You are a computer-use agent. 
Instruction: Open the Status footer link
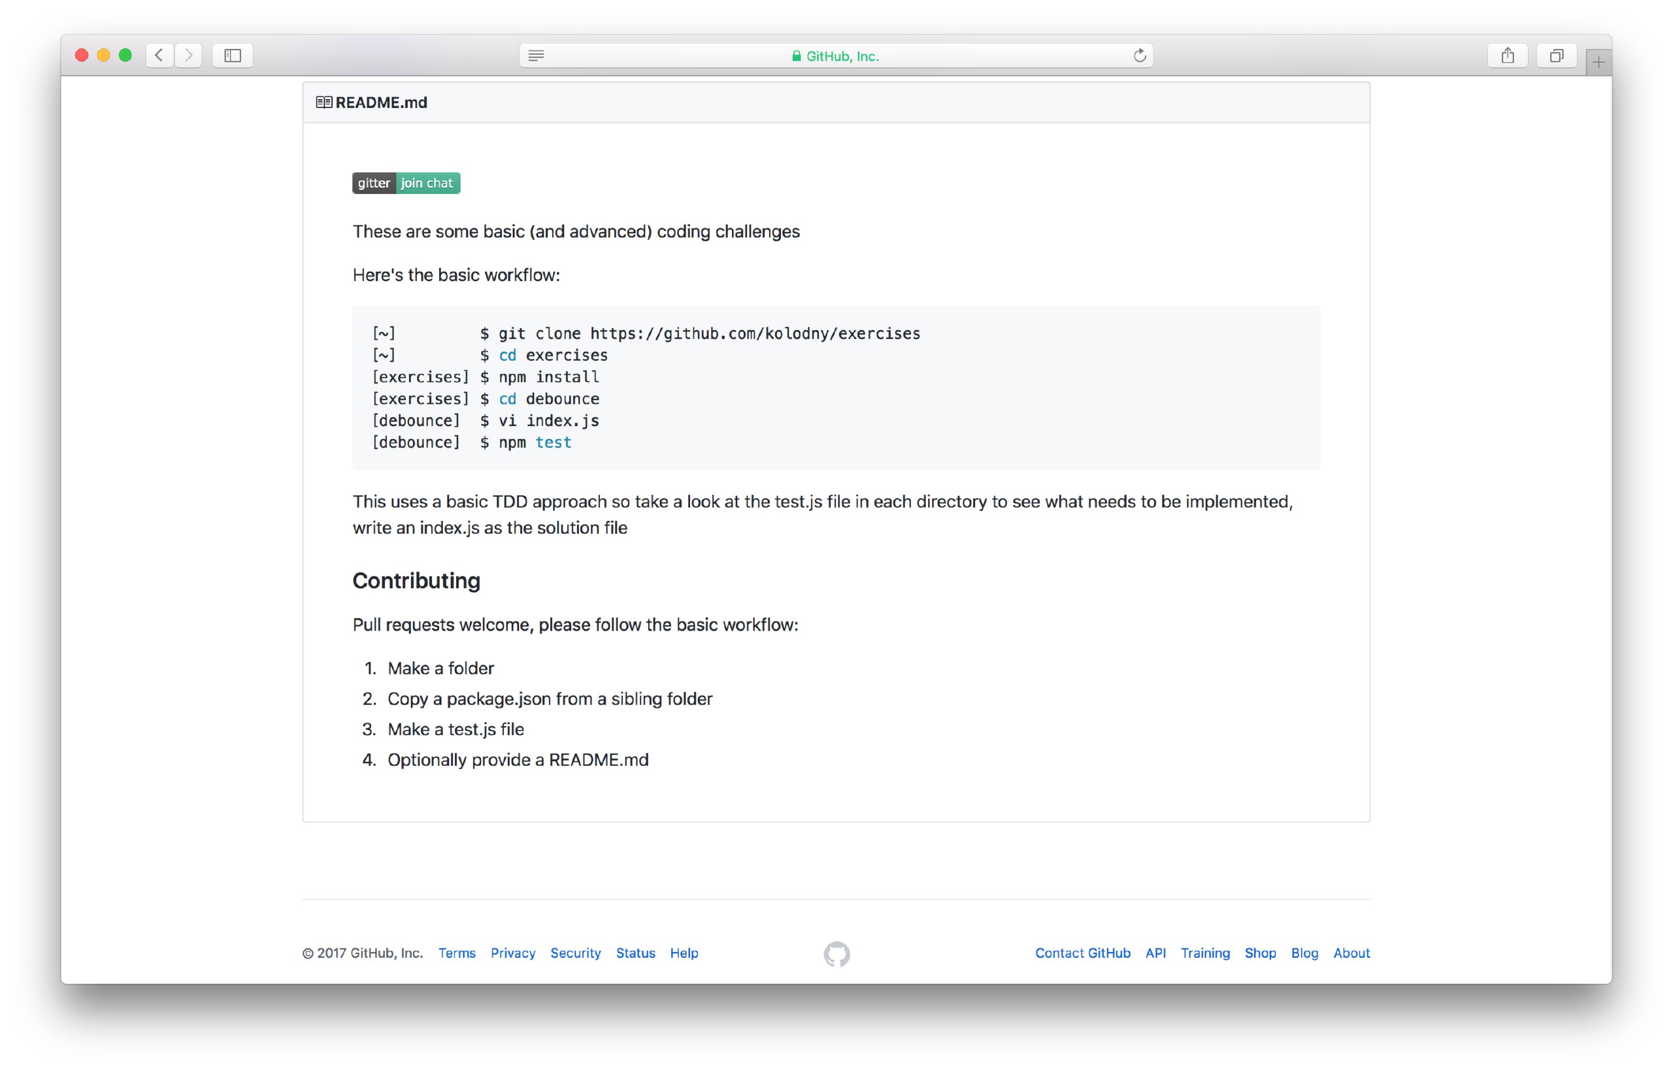(x=636, y=953)
